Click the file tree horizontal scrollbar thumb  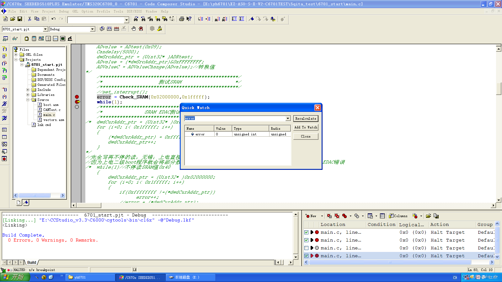point(35,195)
